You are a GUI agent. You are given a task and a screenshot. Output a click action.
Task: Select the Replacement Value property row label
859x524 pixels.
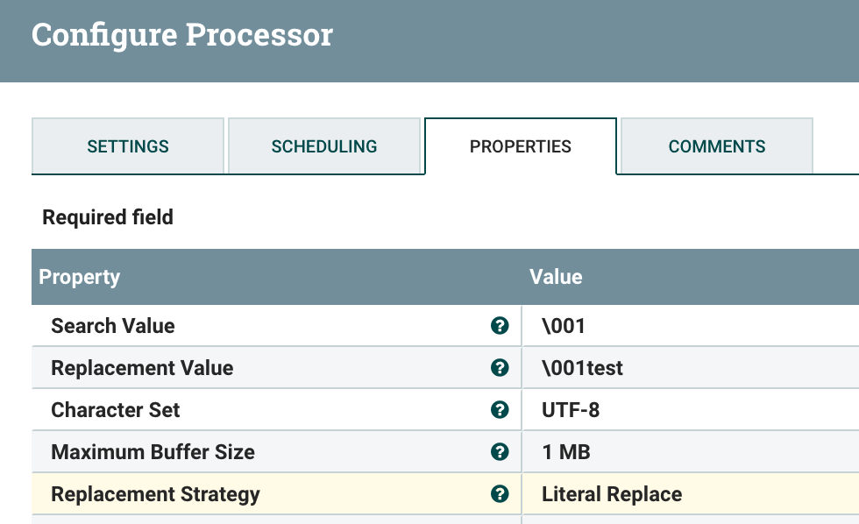pos(142,368)
